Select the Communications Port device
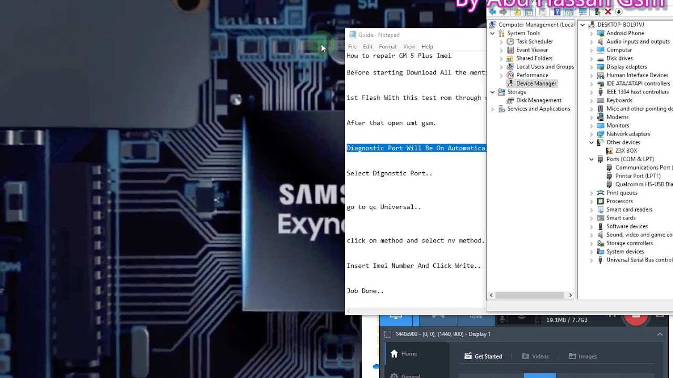The image size is (673, 378). point(639,167)
